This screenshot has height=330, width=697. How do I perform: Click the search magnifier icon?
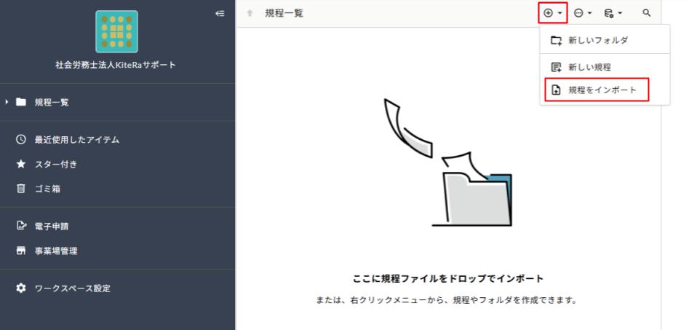click(x=646, y=13)
